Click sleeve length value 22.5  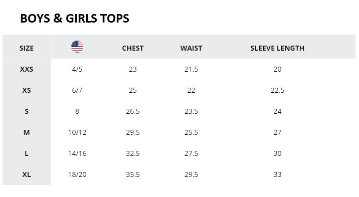277,90
